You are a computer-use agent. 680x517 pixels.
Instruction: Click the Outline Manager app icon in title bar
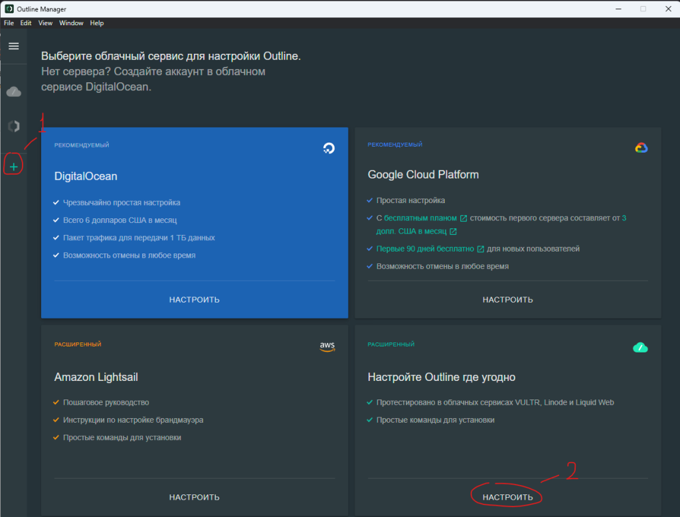9,9
